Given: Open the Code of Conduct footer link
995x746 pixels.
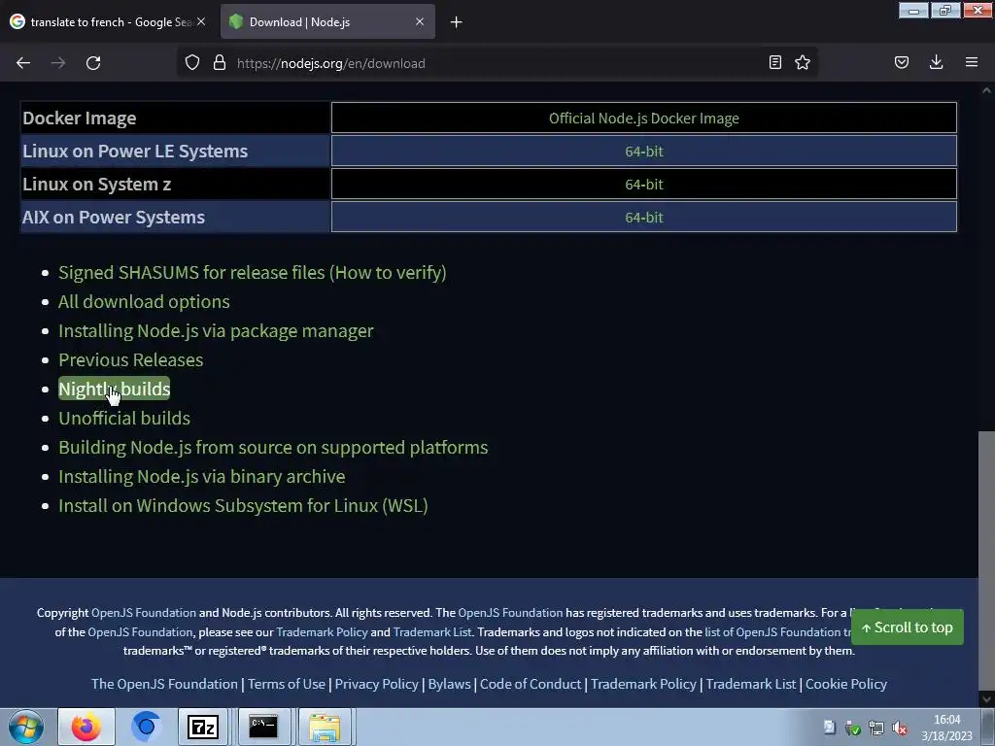Looking at the screenshot, I should [x=531, y=684].
